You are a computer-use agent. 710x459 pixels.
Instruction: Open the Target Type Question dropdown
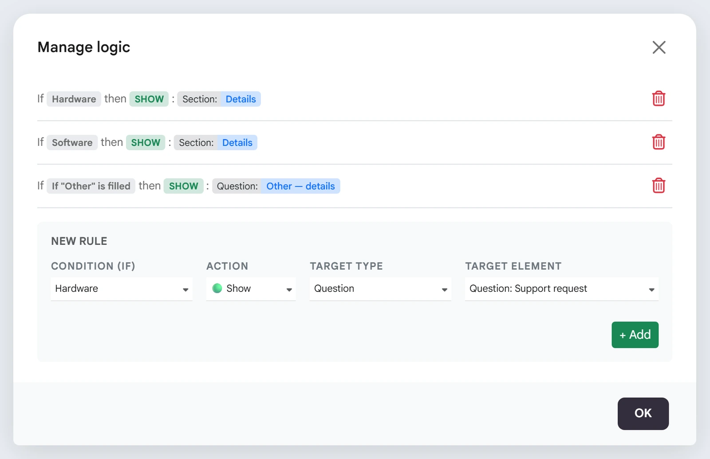tap(380, 289)
